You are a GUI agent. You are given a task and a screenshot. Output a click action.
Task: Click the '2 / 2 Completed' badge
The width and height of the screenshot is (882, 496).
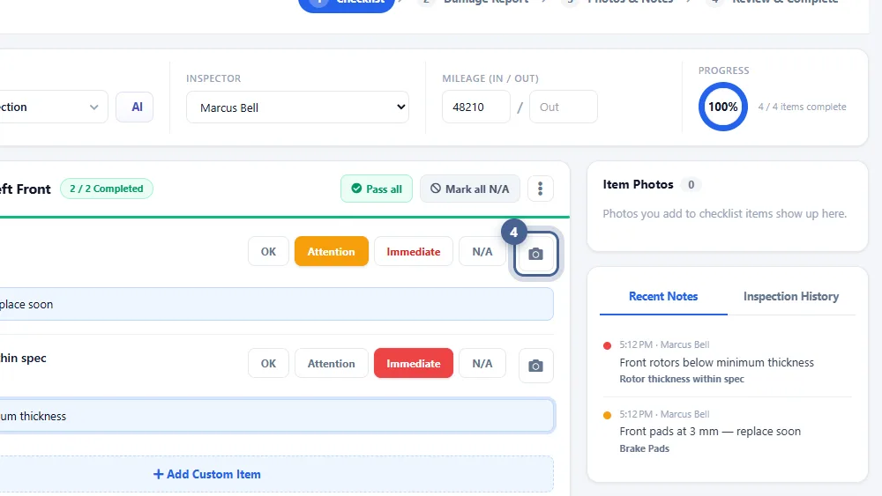(x=107, y=189)
